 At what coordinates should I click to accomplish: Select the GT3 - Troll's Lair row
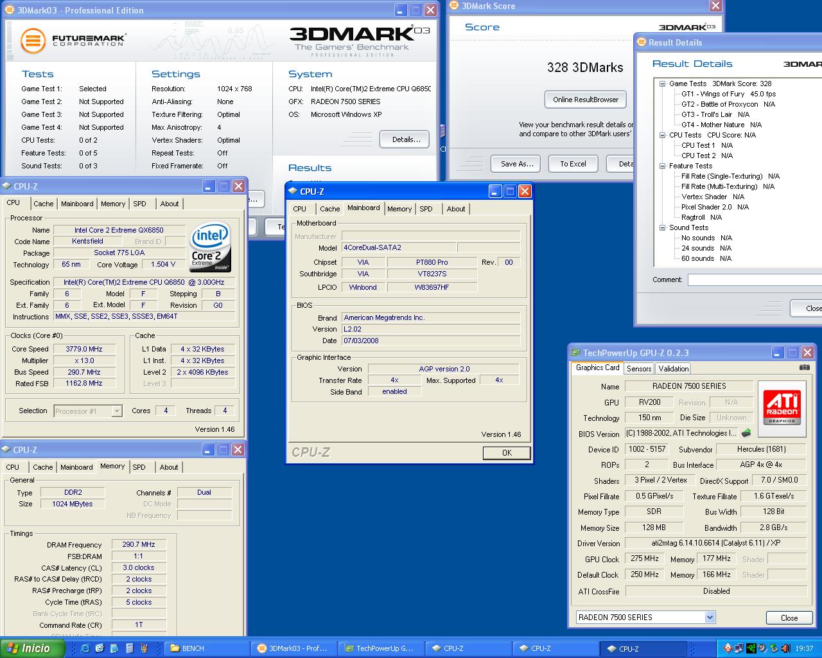pos(715,114)
